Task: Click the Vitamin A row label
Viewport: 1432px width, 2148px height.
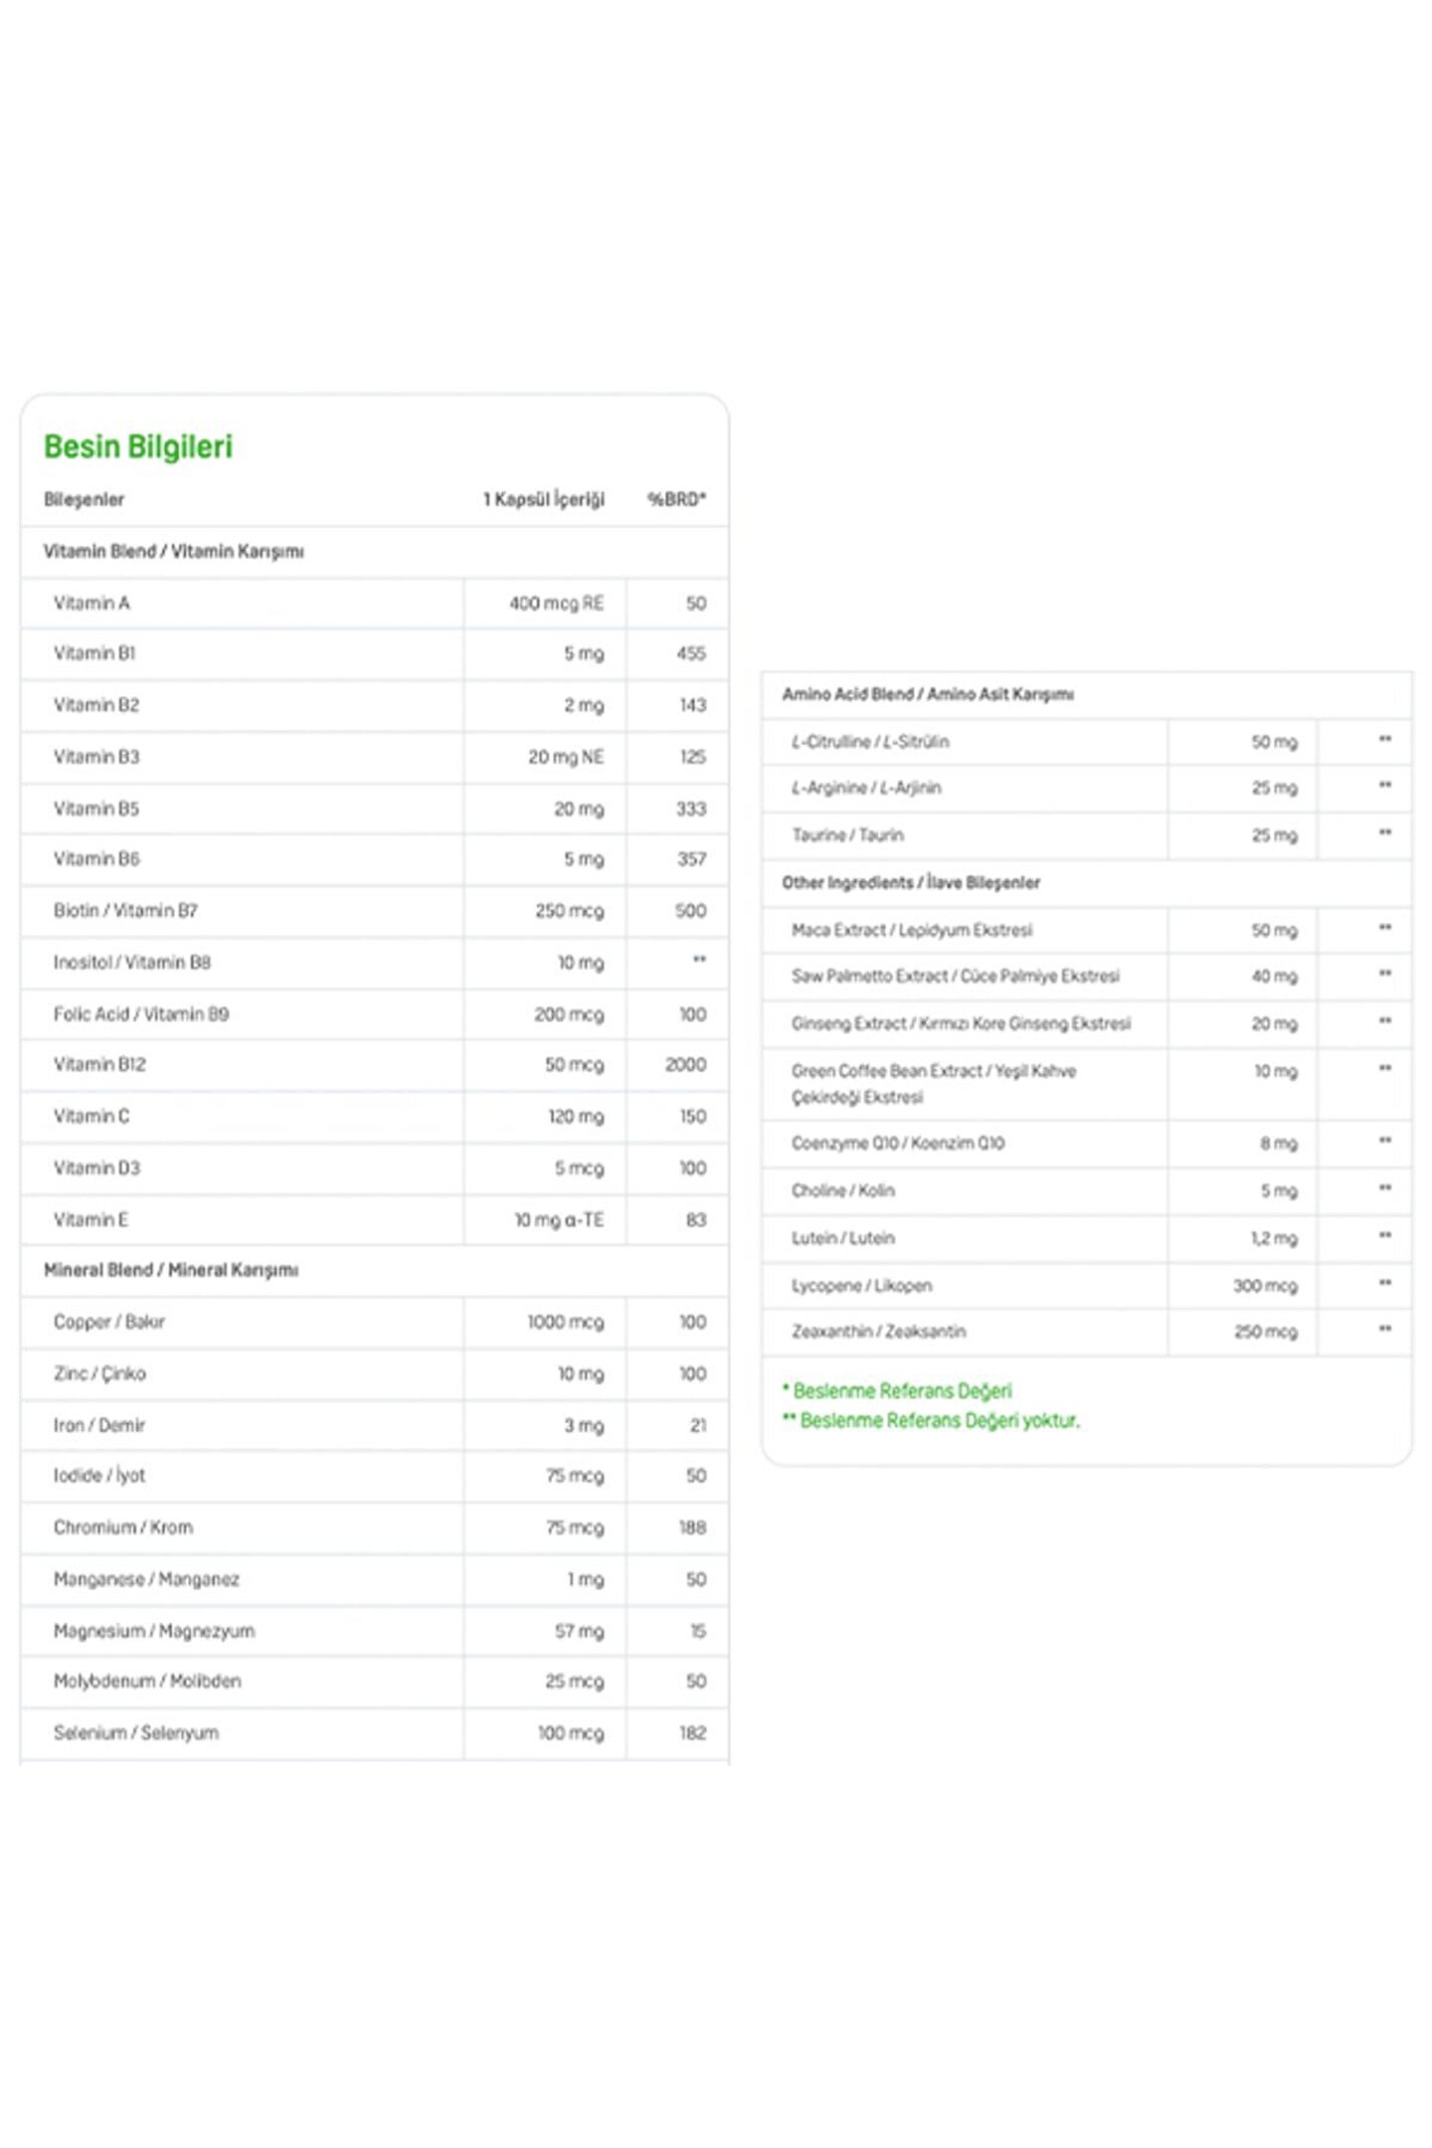Action: (91, 604)
